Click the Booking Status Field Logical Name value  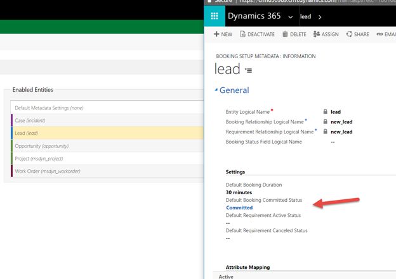pyautogui.click(x=334, y=142)
